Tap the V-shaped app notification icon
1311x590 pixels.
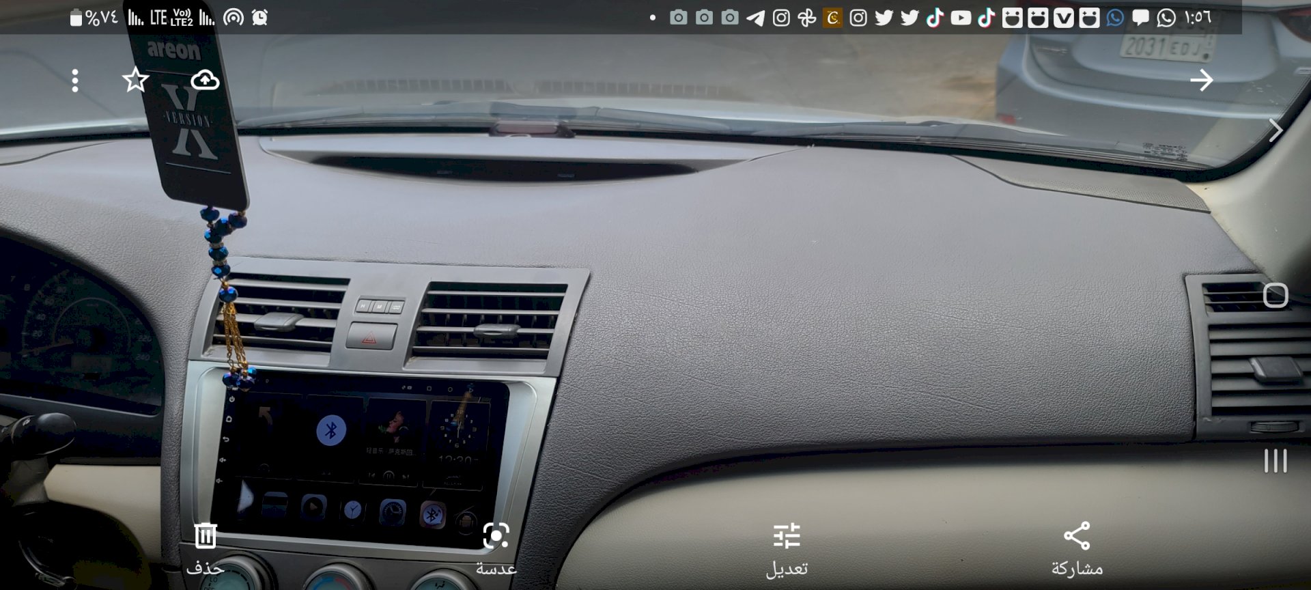click(x=1063, y=18)
